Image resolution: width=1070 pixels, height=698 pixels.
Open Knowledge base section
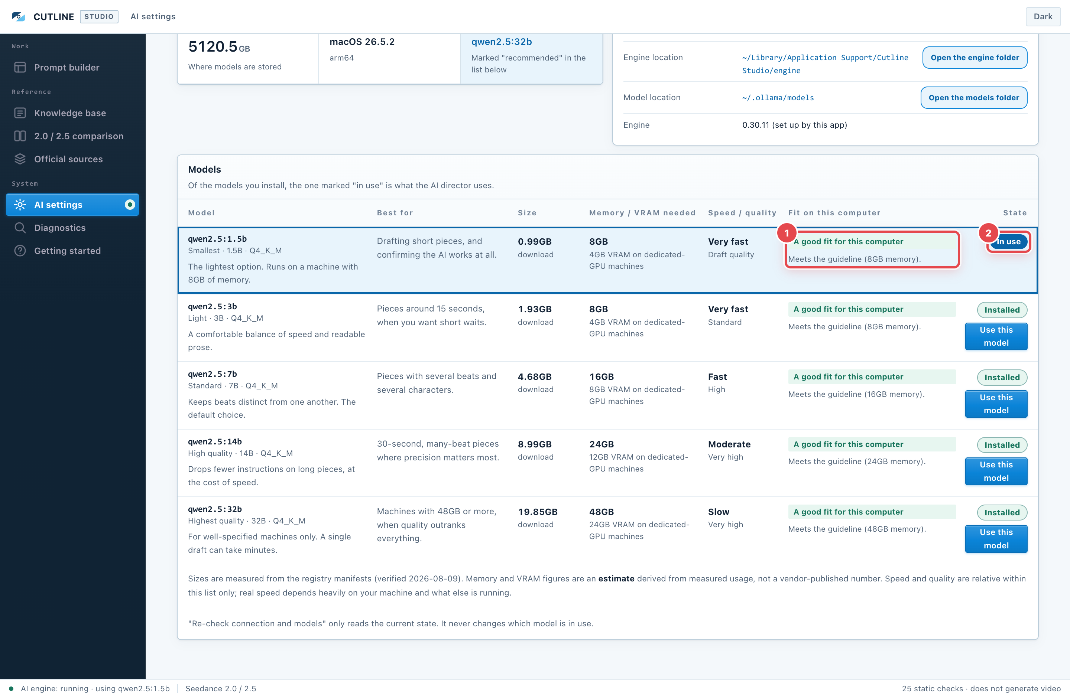(x=72, y=113)
